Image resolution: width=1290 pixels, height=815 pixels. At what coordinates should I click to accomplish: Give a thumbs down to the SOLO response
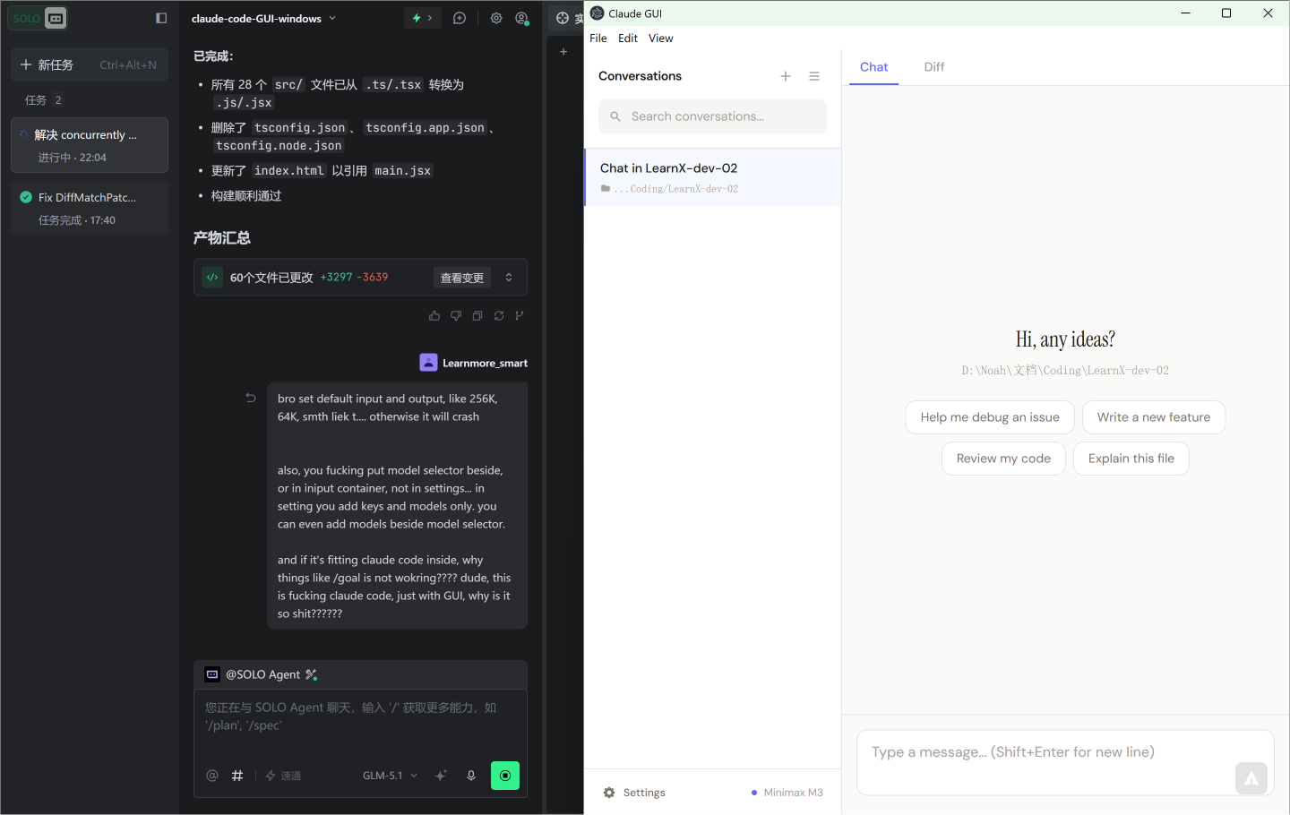click(x=456, y=315)
